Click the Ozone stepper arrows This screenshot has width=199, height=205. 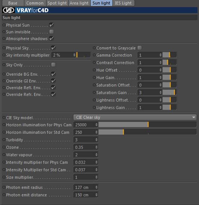coord(96,147)
